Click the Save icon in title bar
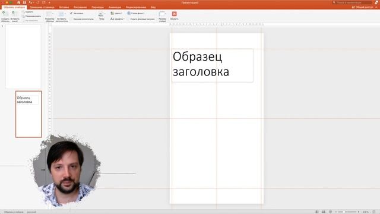 24,2
